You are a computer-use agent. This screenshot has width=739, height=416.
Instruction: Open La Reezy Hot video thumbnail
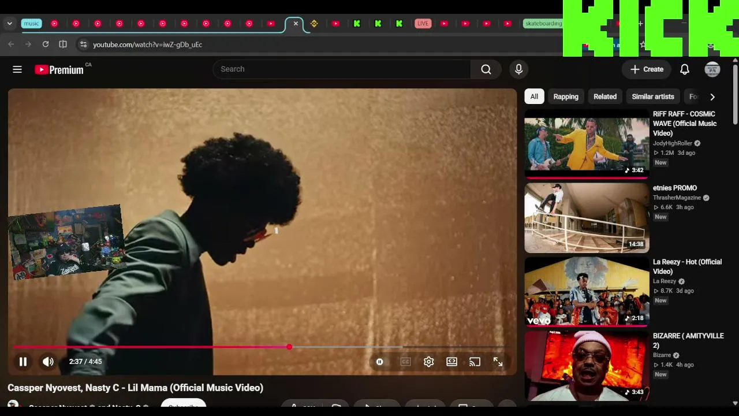pyautogui.click(x=587, y=292)
